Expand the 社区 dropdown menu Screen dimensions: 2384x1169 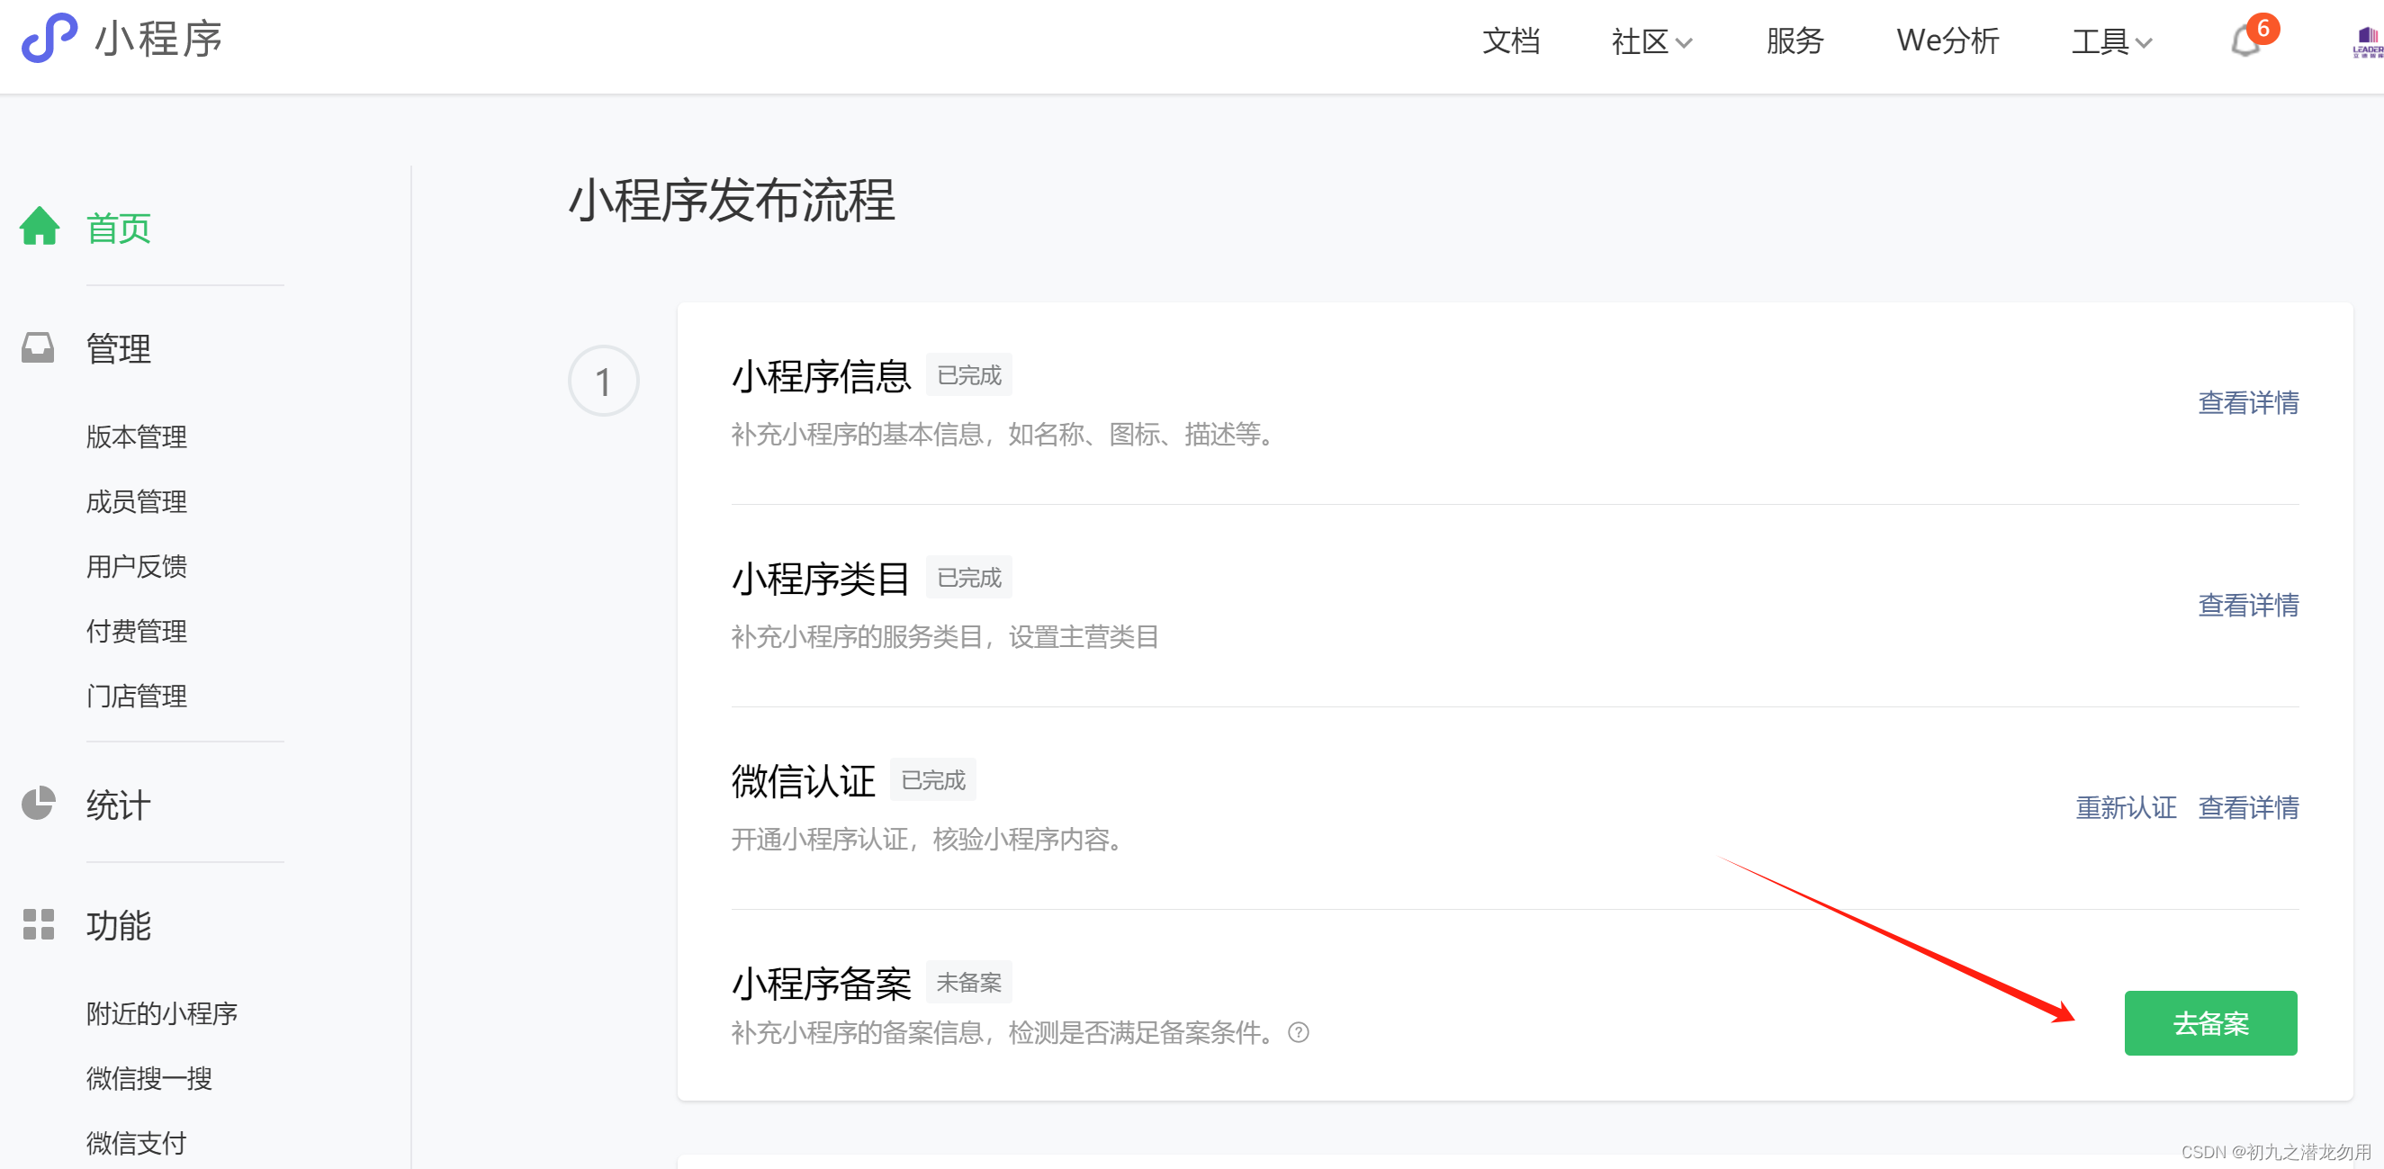point(1651,41)
